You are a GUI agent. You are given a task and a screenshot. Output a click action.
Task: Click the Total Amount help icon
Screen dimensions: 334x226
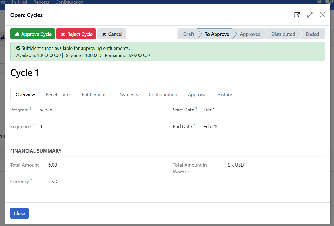point(41,164)
